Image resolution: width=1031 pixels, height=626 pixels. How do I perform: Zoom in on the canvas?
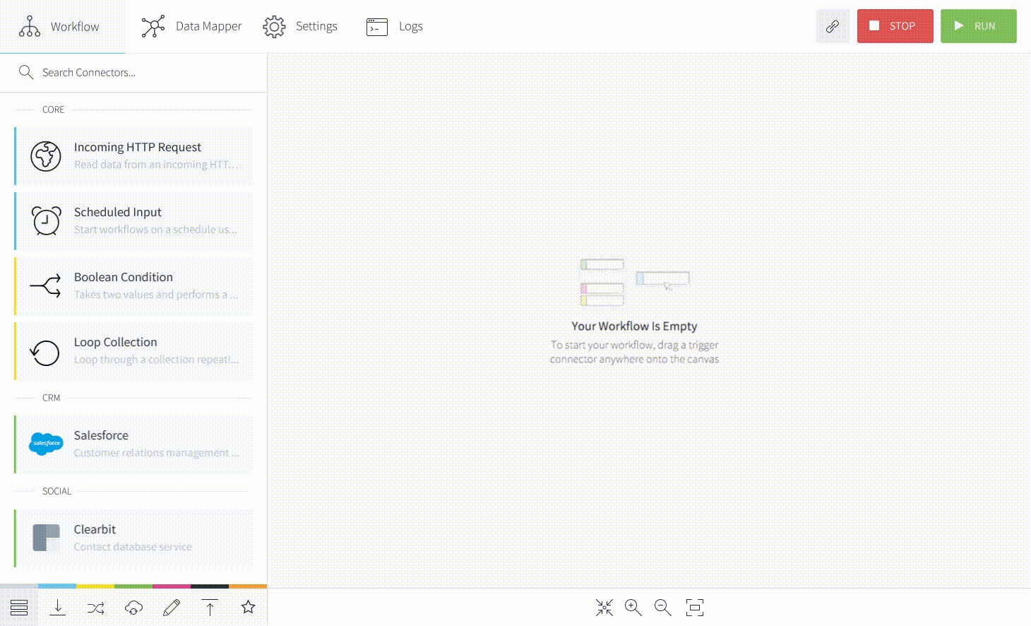click(x=633, y=608)
